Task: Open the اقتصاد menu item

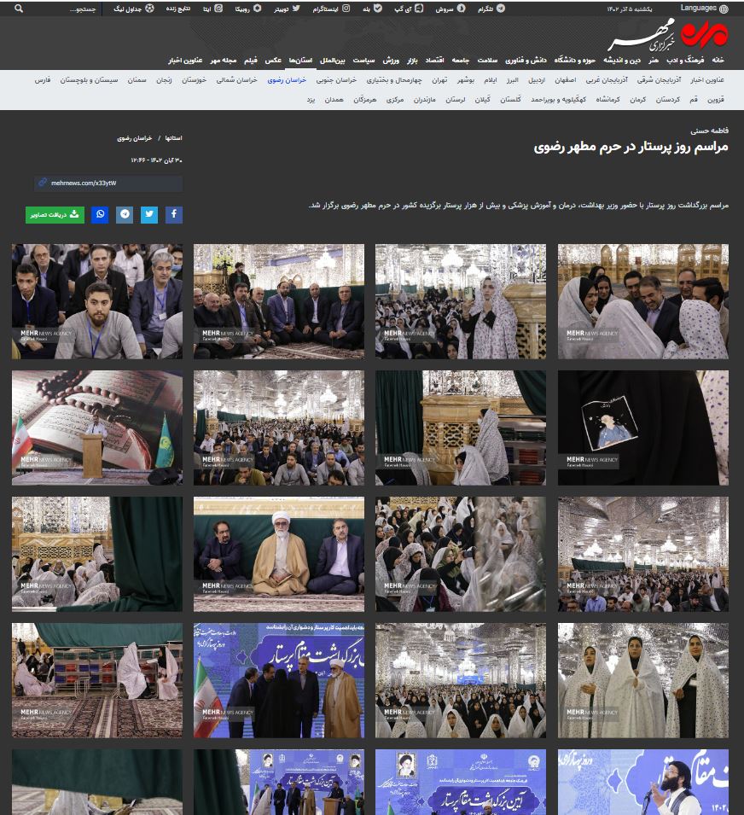Action: pyautogui.click(x=435, y=61)
